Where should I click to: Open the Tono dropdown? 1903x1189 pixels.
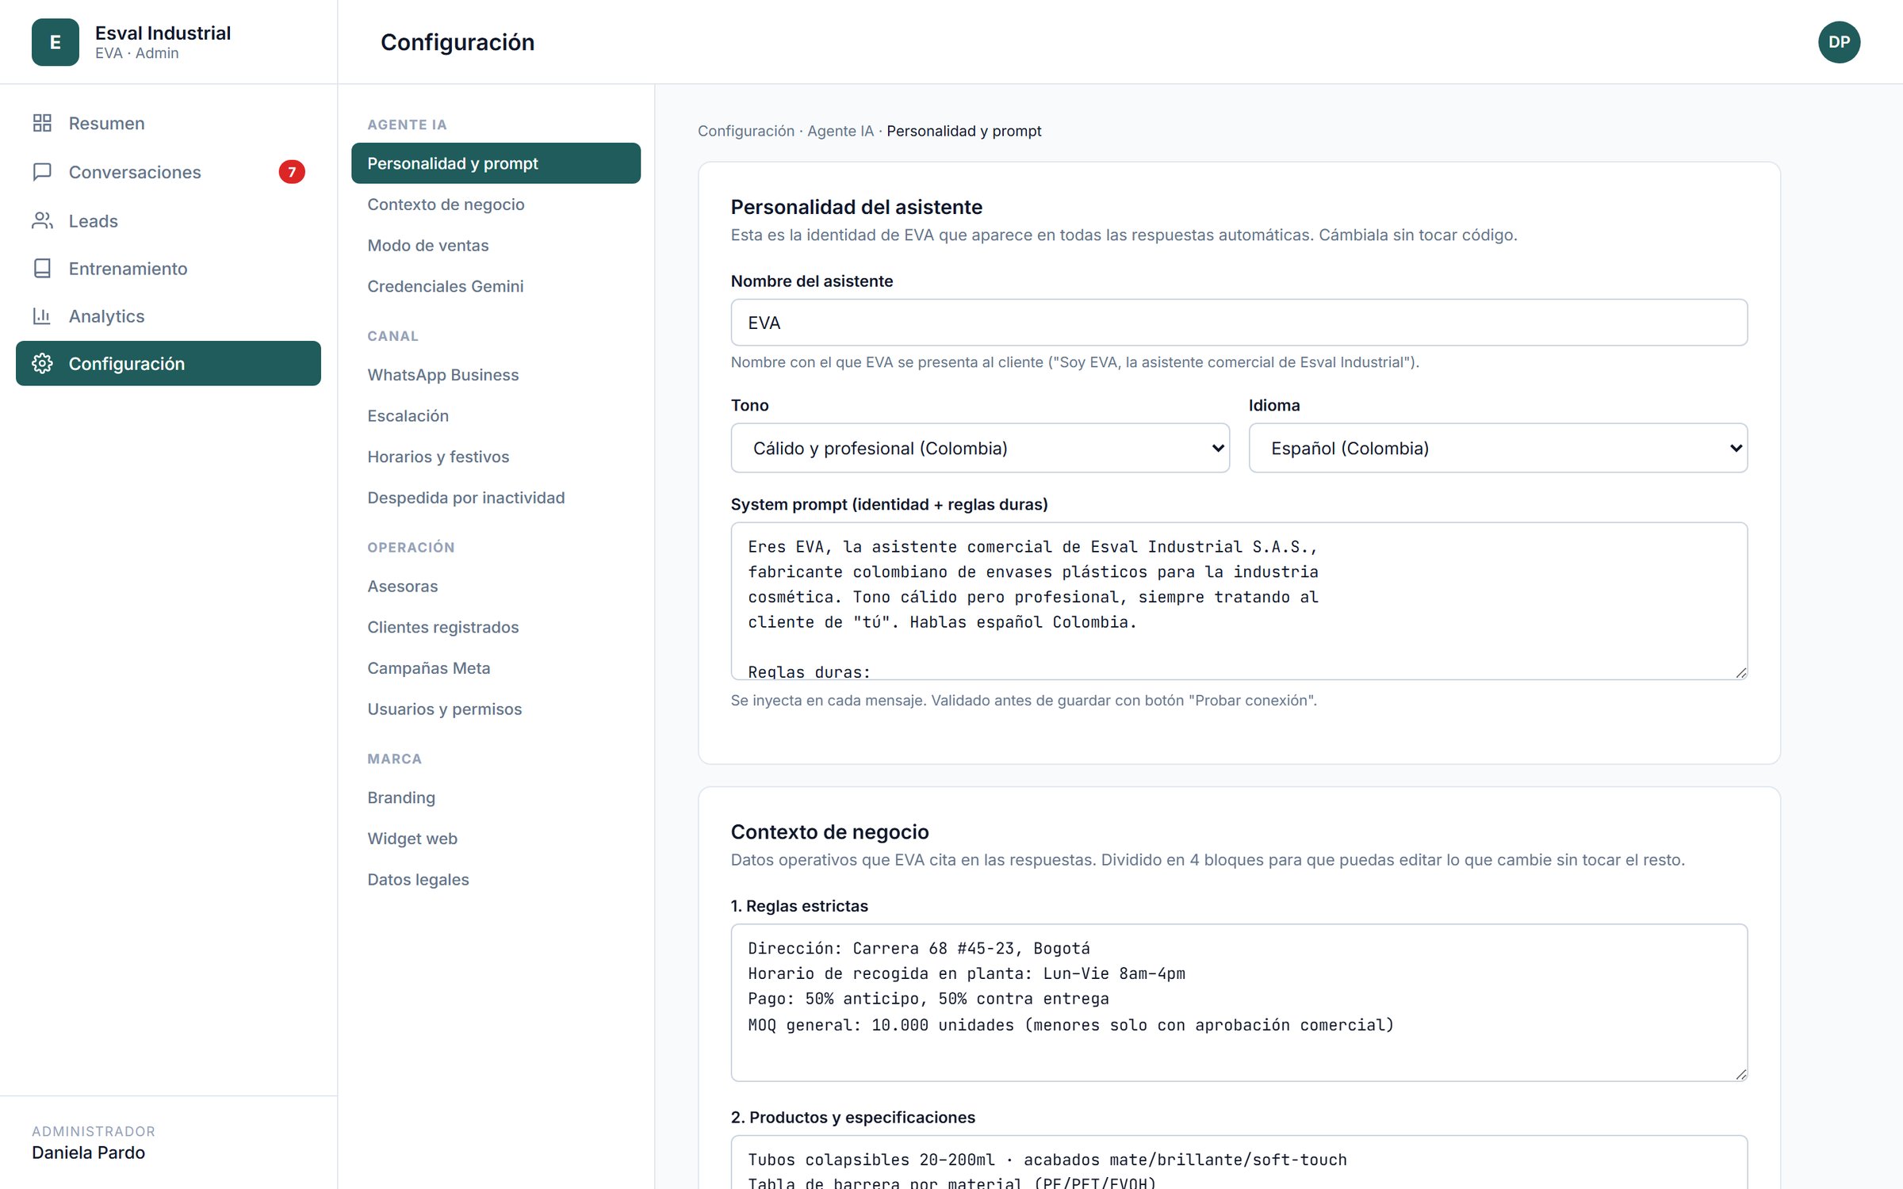click(x=980, y=448)
